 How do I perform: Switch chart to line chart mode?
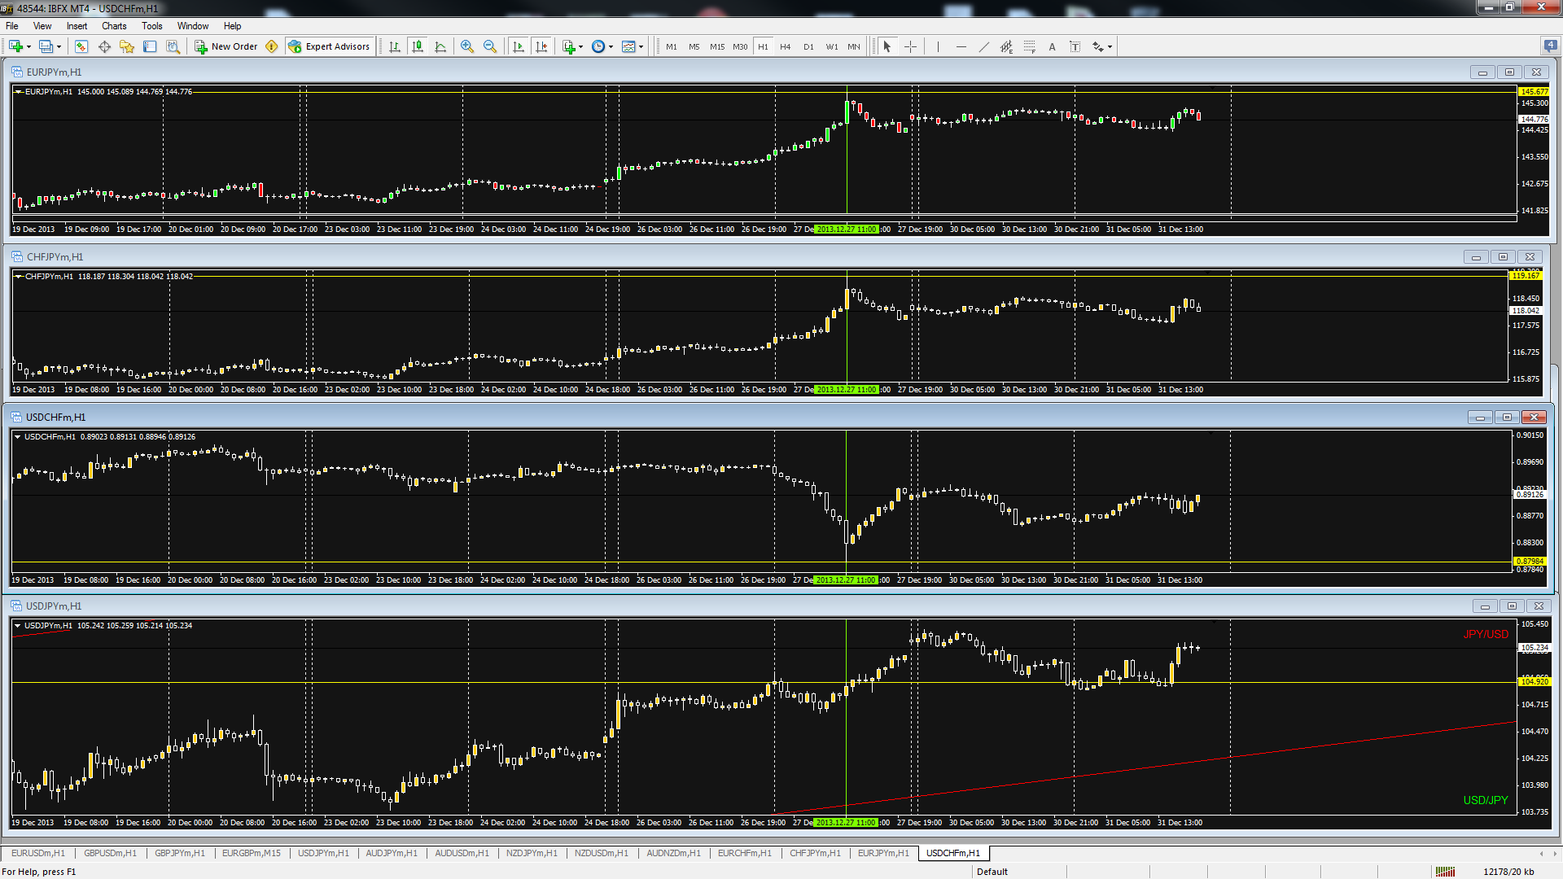tap(440, 46)
